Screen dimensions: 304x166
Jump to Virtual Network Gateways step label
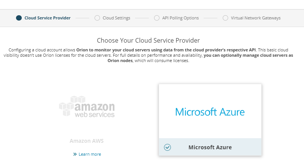click(256, 18)
